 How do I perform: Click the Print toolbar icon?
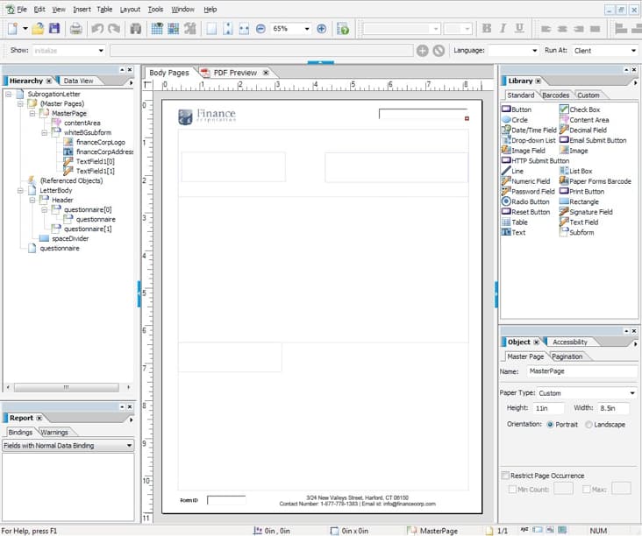click(x=76, y=29)
